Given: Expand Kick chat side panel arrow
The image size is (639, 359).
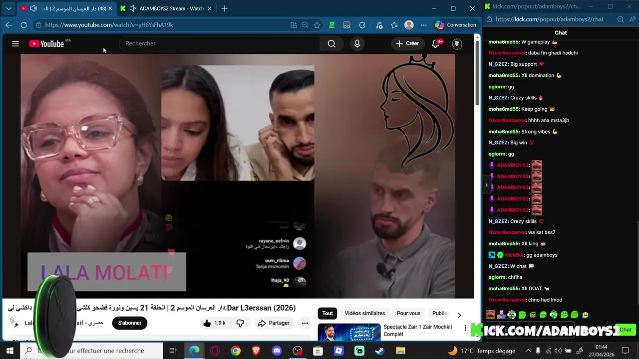Looking at the screenshot, I should click(x=486, y=185).
